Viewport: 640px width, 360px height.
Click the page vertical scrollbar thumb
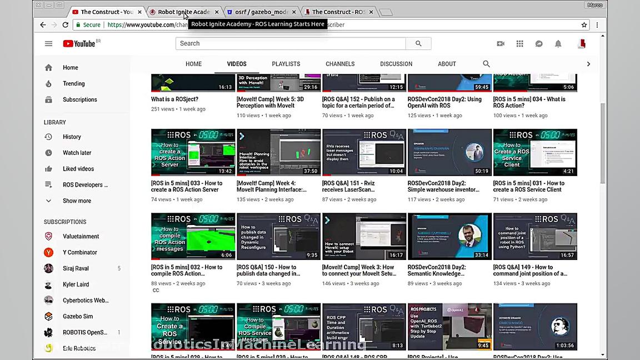coord(602,143)
